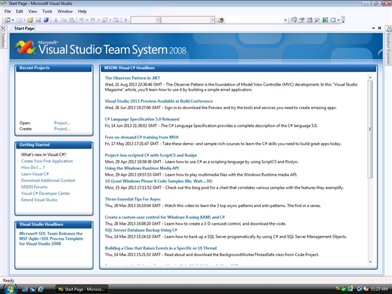The height and width of the screenshot is (294, 392).
Task: Open the Properties Window toolbar icon
Action: pos(302,20)
